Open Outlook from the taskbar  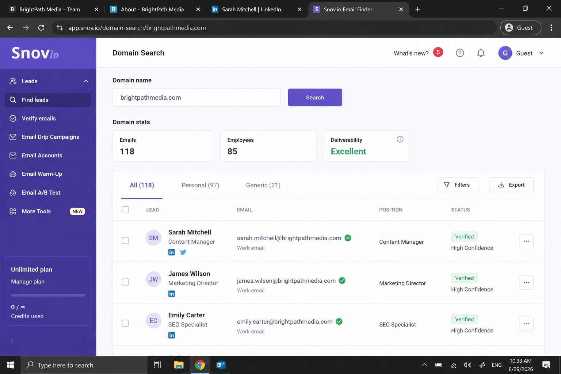[x=221, y=365]
